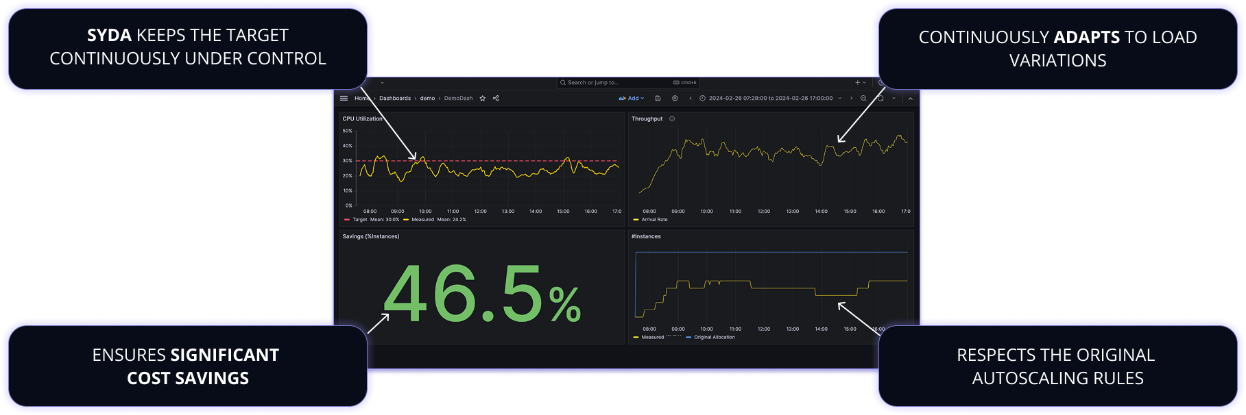
Task: Collapse the top toolbar with up chevron
Action: [x=911, y=99]
